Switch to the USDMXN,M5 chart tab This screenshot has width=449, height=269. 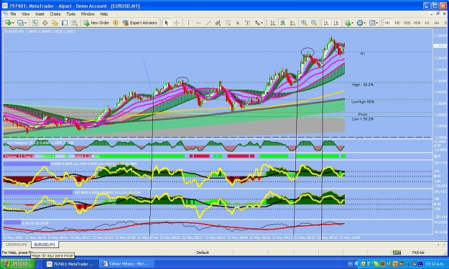pyautogui.click(x=16, y=245)
